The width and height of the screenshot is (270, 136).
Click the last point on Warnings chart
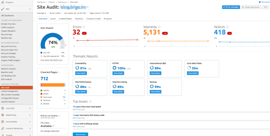click(x=208, y=41)
